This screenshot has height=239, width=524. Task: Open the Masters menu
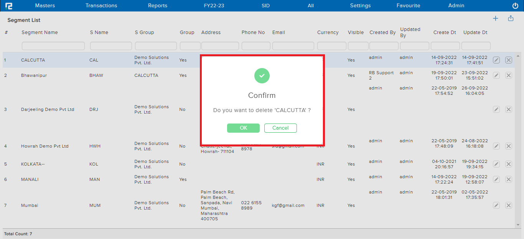pyautogui.click(x=45, y=5)
